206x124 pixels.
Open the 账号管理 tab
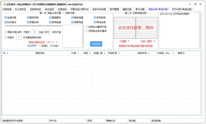pos(114,9)
